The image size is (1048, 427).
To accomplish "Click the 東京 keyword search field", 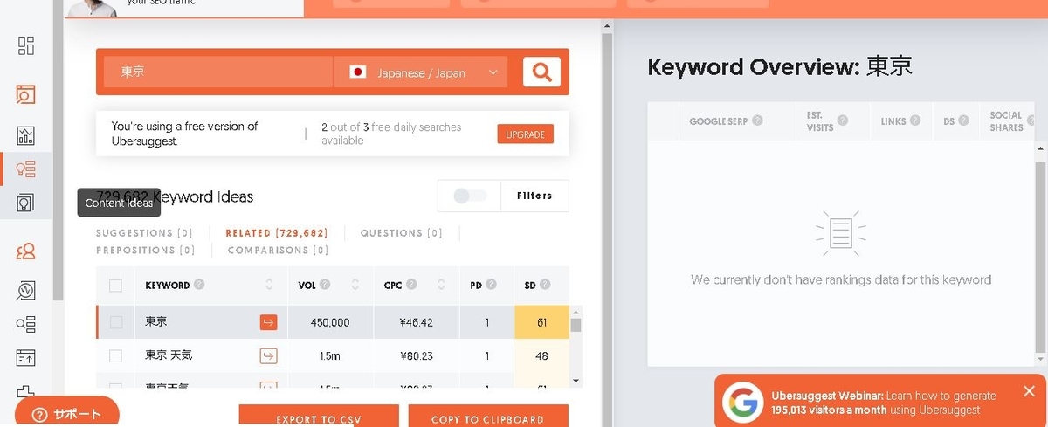I will click(218, 72).
